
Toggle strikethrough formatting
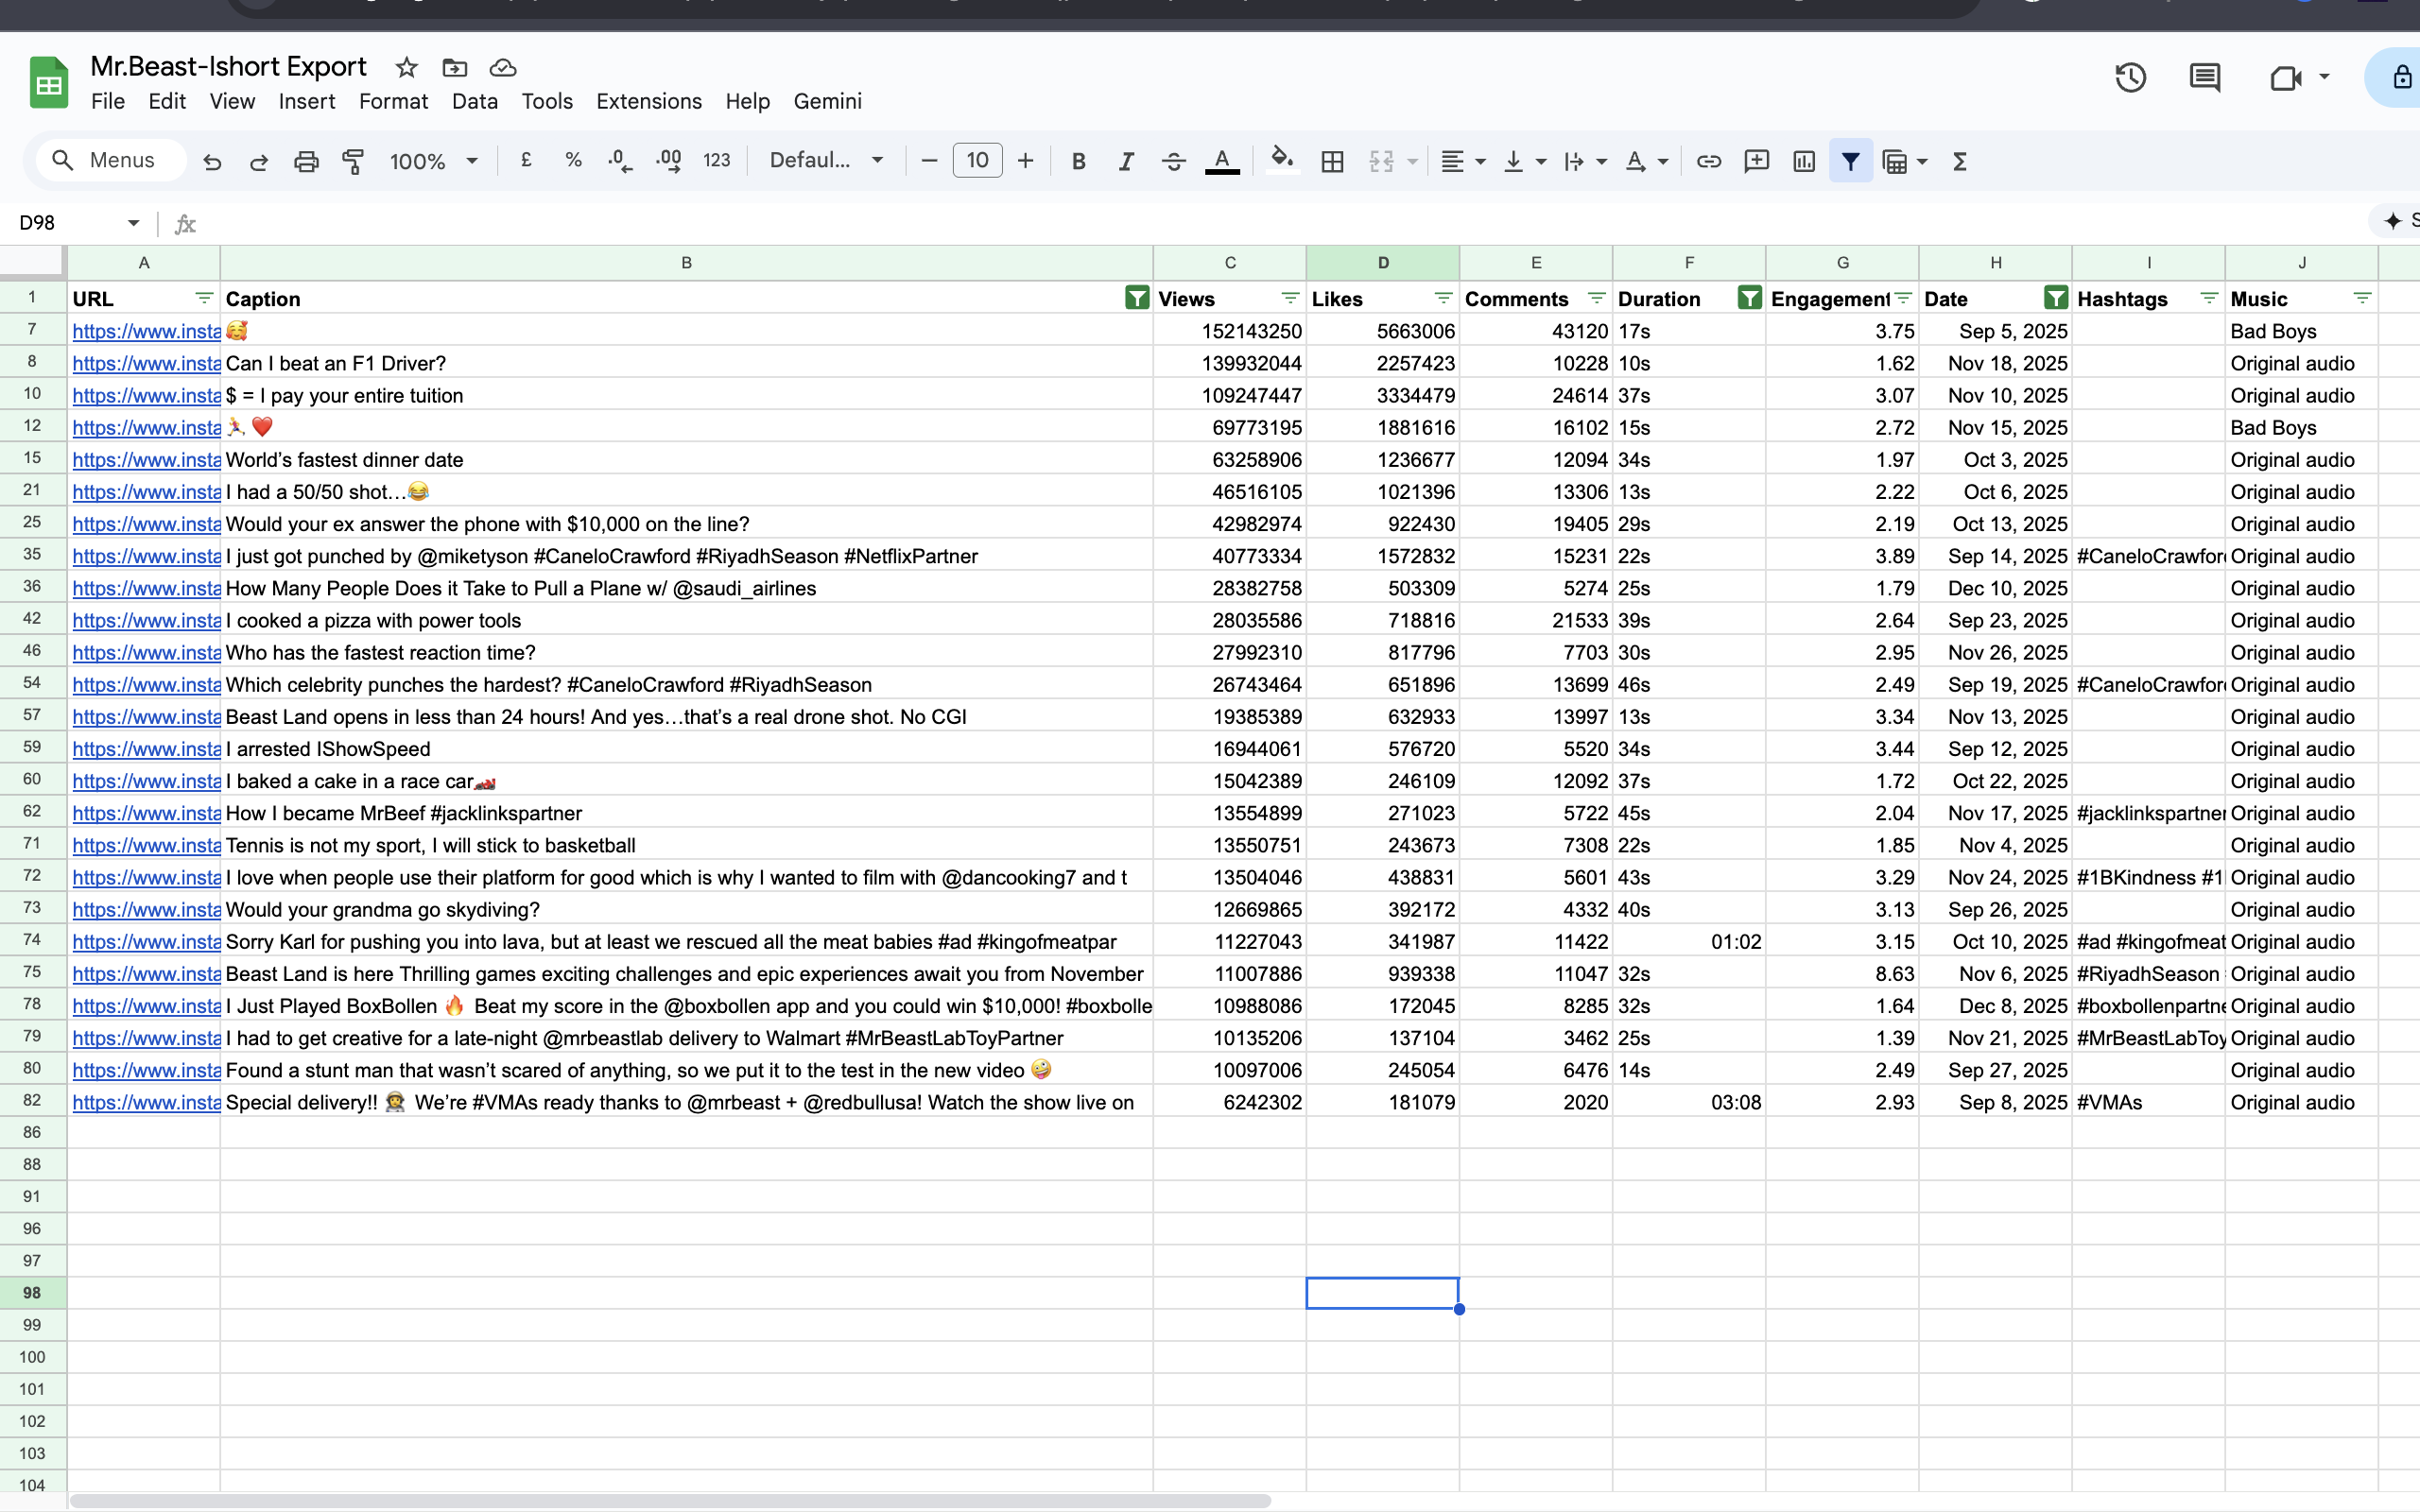[x=1174, y=161]
